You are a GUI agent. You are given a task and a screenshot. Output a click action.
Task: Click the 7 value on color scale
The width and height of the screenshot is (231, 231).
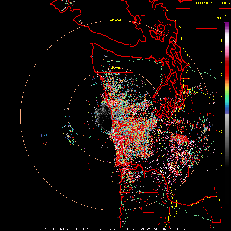coord(222,29)
